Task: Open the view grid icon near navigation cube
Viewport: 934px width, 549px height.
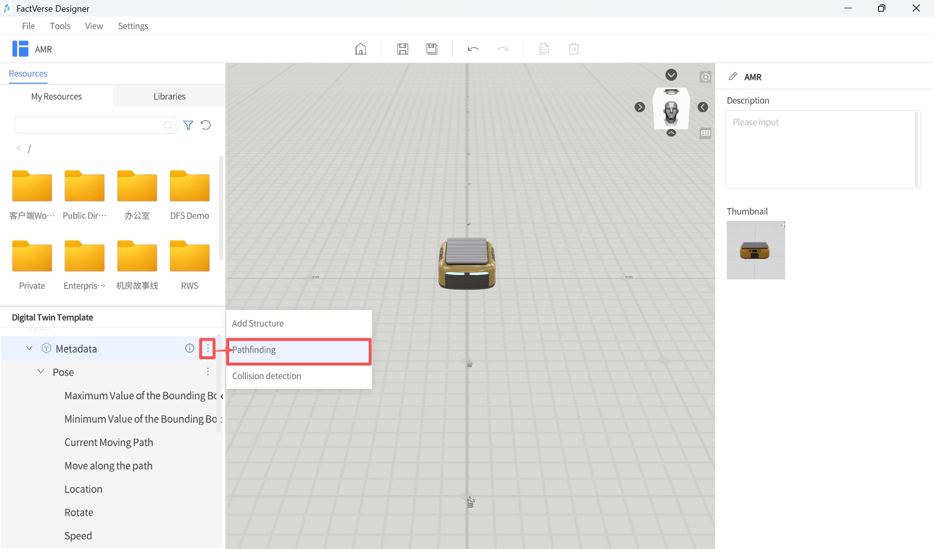Action: [705, 133]
